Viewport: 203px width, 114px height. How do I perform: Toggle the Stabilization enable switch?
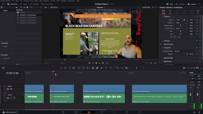(162, 61)
